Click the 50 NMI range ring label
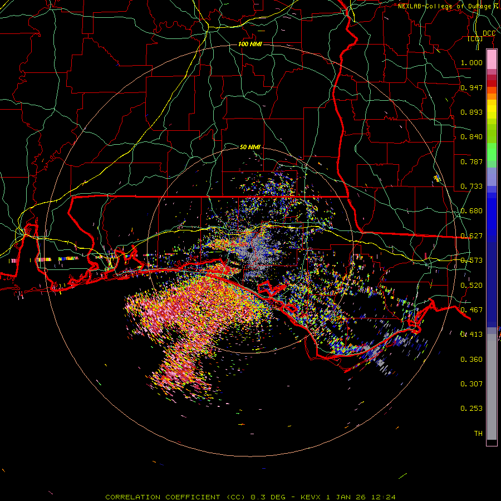Viewport: 501px width, 501px height. tap(250, 147)
